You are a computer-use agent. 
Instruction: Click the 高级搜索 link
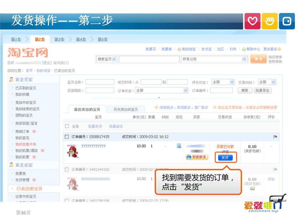click(x=275, y=57)
